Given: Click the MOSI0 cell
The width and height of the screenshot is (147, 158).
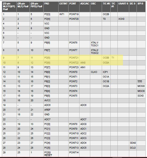Looking at the screenshot, I should click(x=141, y=86).
